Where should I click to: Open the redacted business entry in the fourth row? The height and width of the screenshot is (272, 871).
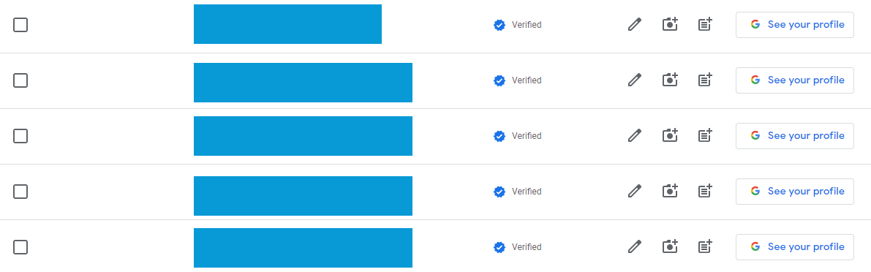(303, 196)
